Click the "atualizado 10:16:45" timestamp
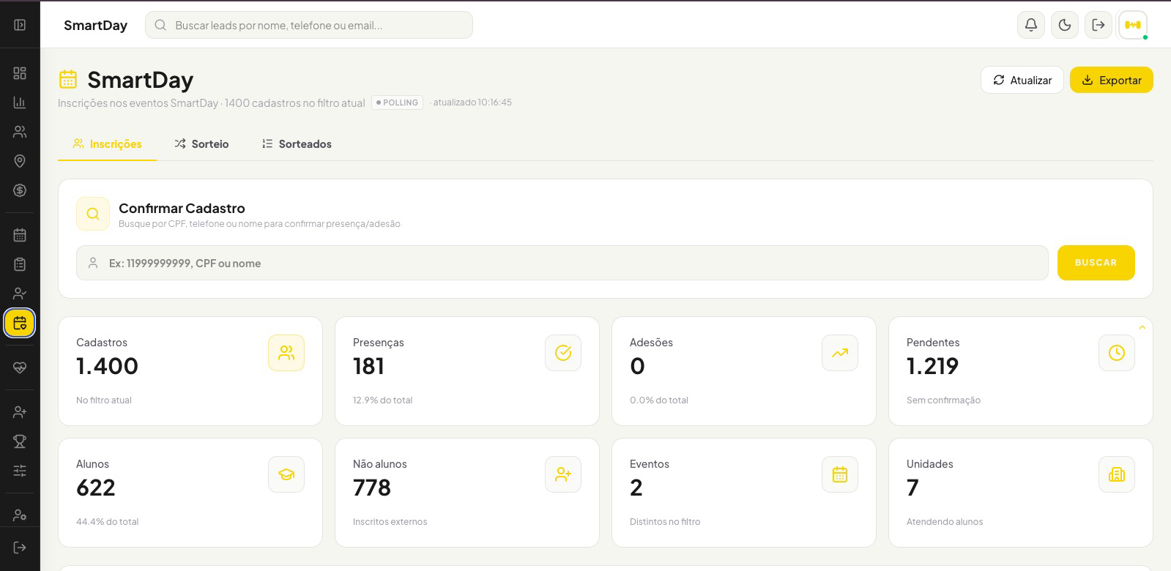The image size is (1171, 571). click(x=472, y=102)
